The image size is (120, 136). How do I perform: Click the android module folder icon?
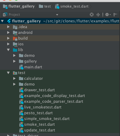pyautogui.click(x=15, y=33)
